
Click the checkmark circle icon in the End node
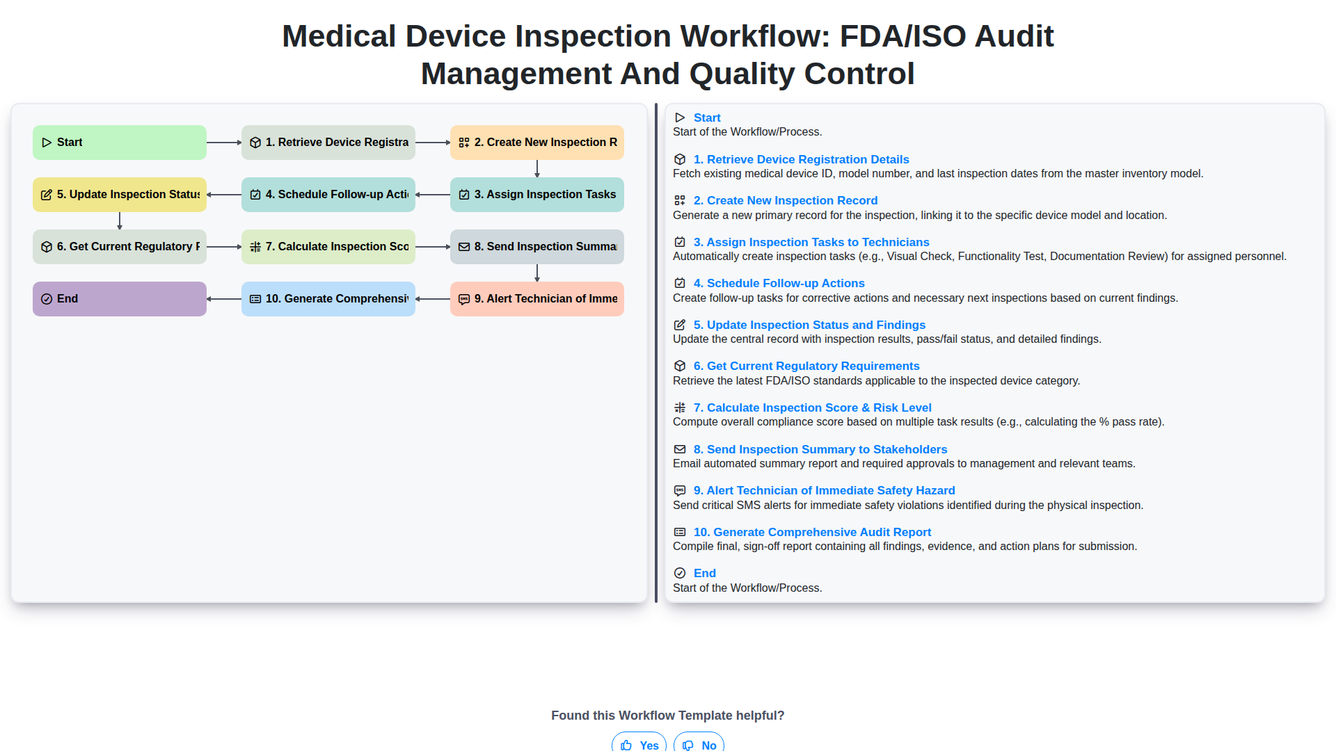click(x=47, y=299)
